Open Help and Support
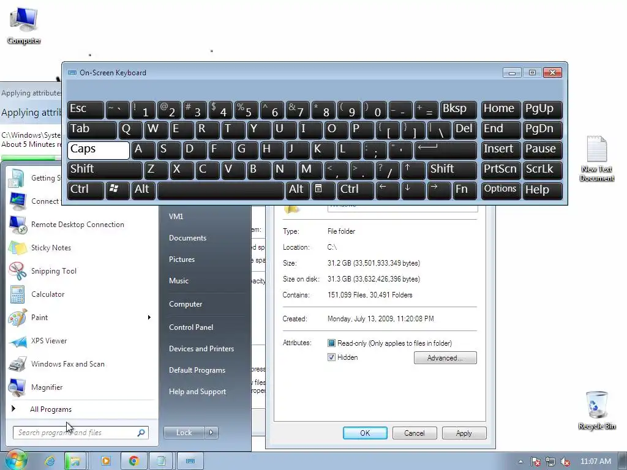Screen dimensions: 627x470 pyautogui.click(x=197, y=392)
